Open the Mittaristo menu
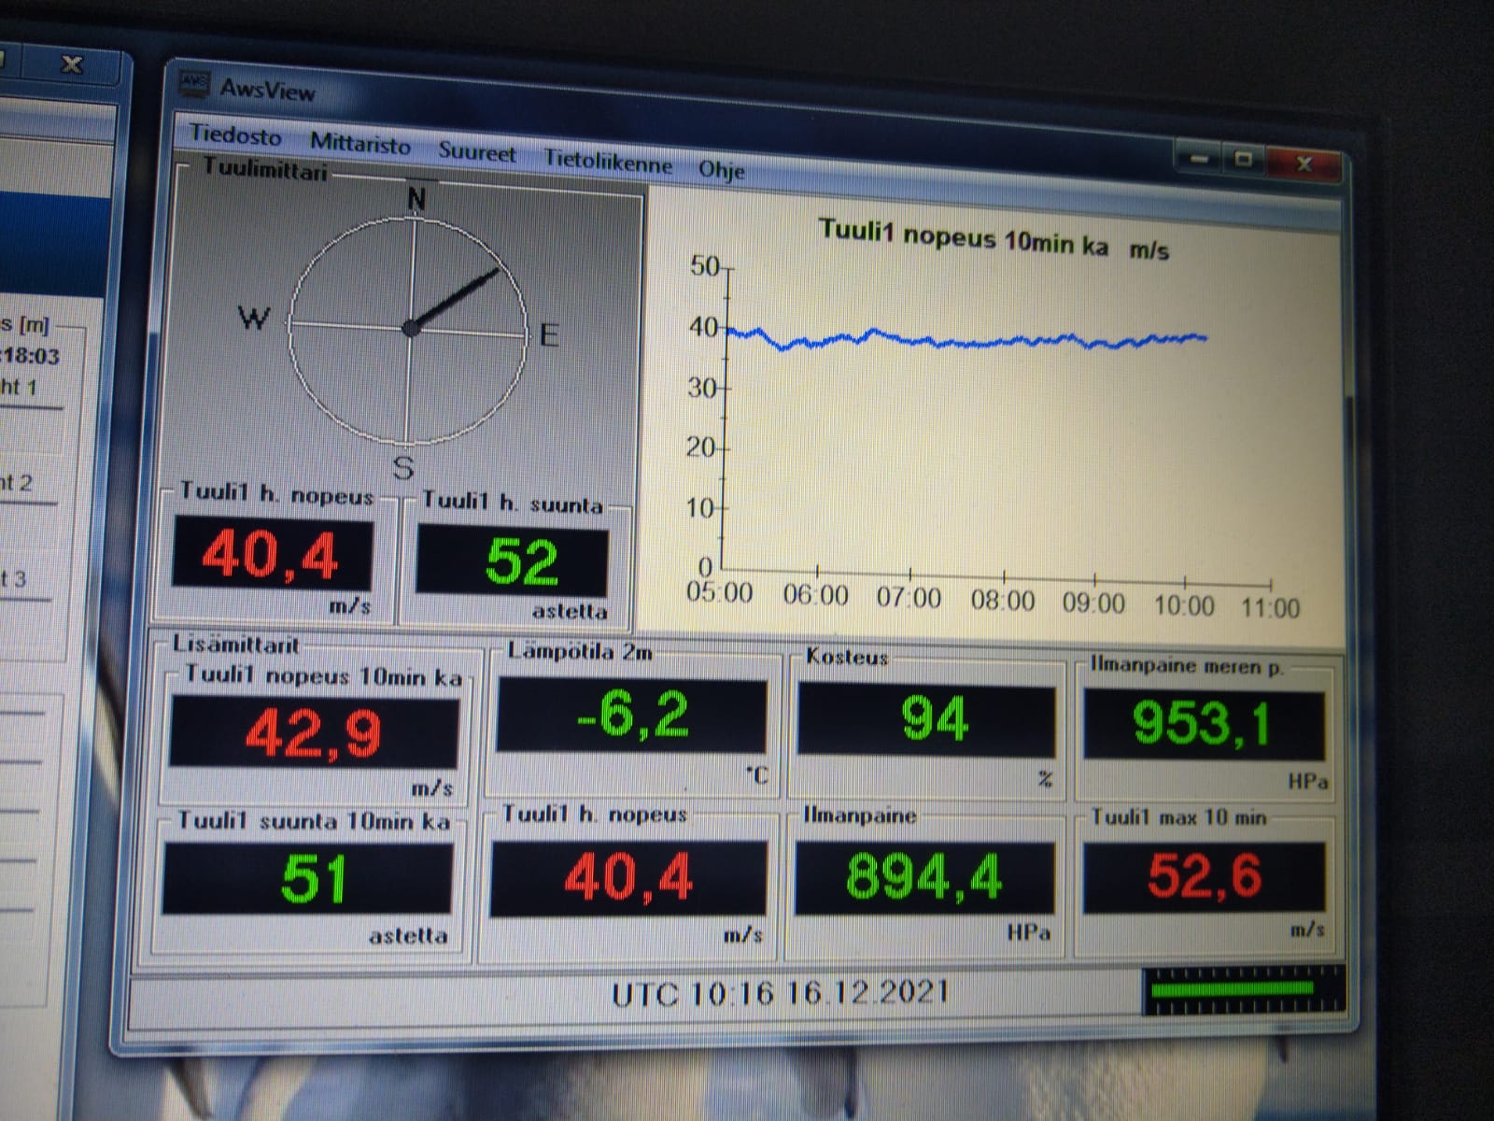The width and height of the screenshot is (1494, 1121). [x=359, y=145]
